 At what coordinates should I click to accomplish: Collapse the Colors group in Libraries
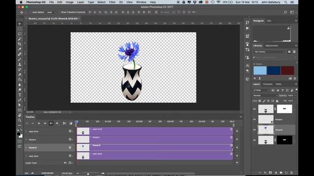click(x=254, y=64)
